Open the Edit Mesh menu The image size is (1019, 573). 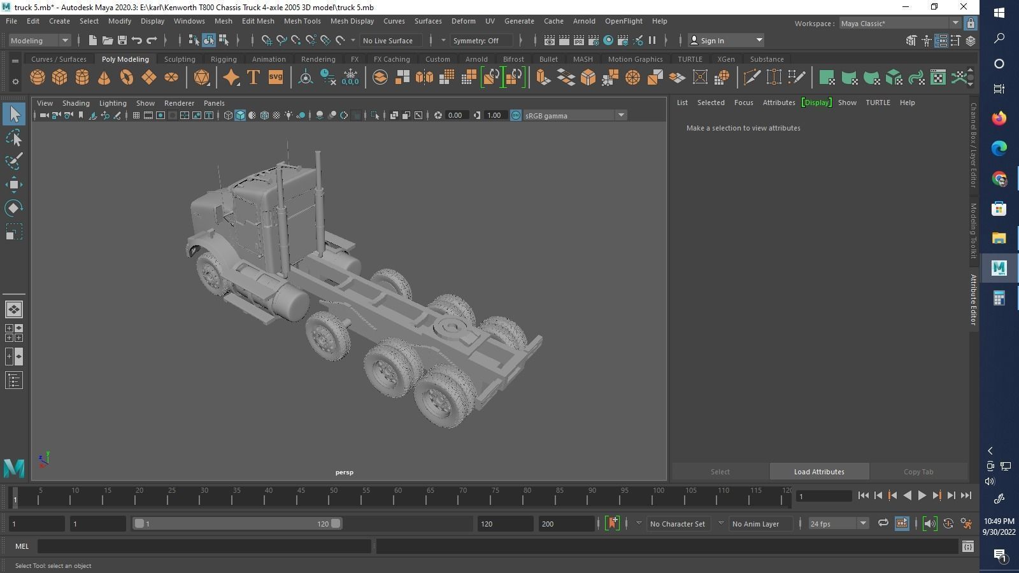point(258,21)
